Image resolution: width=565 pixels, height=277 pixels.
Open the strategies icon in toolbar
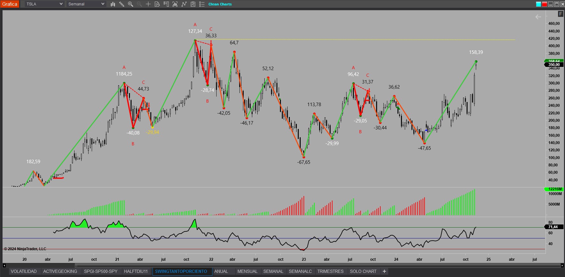193,4
